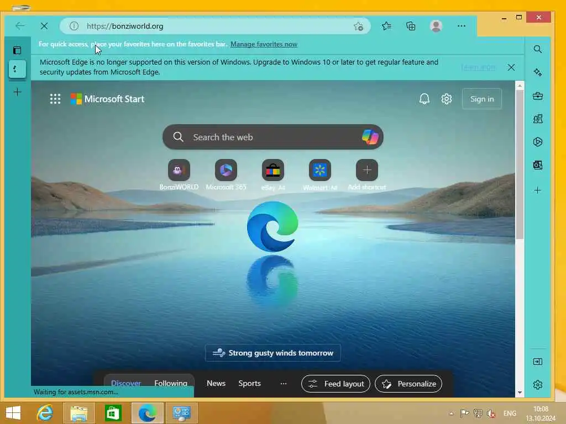Expand more feed categories ellipsis
Image resolution: width=566 pixels, height=424 pixels.
pyautogui.click(x=284, y=383)
